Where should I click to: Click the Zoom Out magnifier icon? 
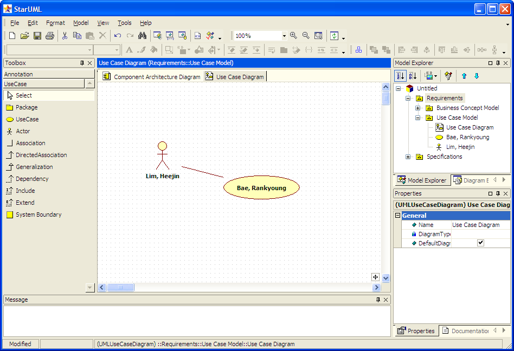(306, 36)
